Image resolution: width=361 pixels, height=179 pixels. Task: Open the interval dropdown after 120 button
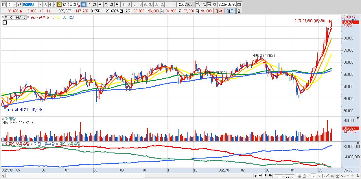click(x=174, y=4)
